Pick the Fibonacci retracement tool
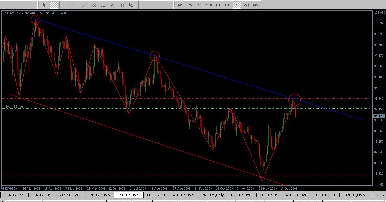 tap(103, 5)
